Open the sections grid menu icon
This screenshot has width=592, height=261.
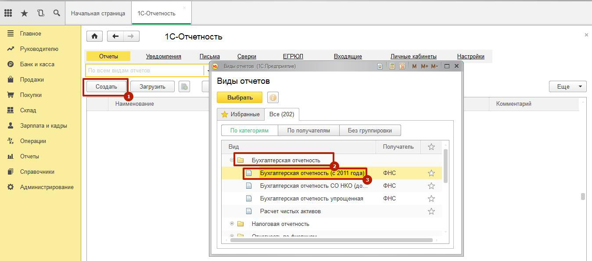click(x=8, y=14)
